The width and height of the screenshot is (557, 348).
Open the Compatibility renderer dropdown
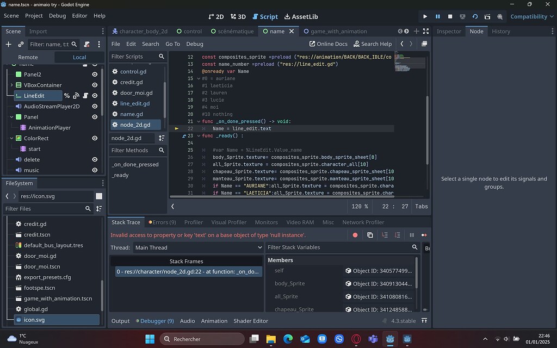[x=531, y=16]
